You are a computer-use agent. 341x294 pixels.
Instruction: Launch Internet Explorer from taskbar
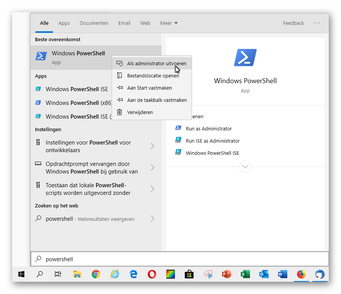pyautogui.click(x=115, y=274)
